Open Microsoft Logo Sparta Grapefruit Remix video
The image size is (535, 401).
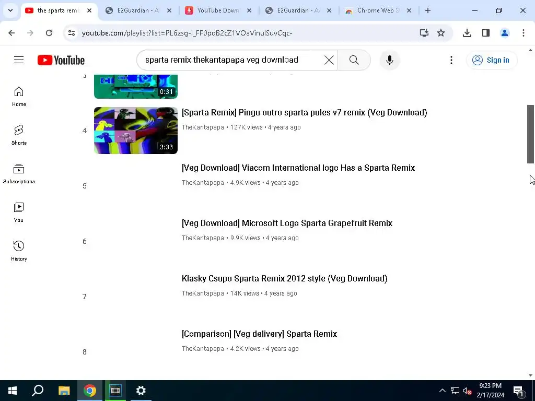point(287,223)
